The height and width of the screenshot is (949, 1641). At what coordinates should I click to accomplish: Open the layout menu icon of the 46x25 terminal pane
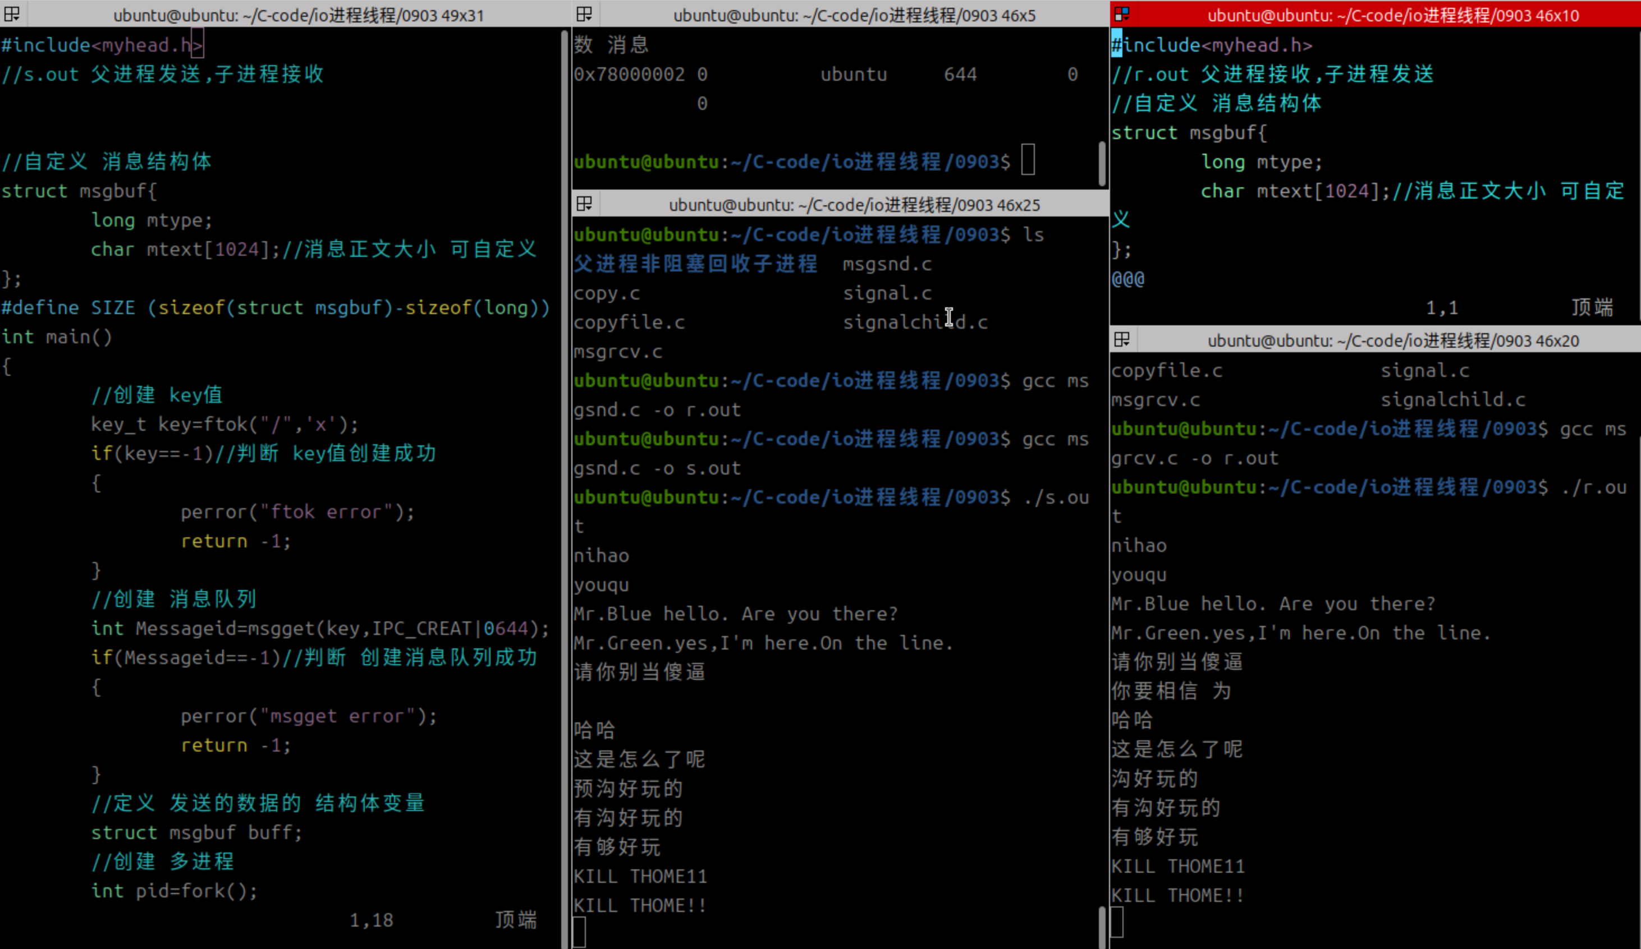click(584, 204)
